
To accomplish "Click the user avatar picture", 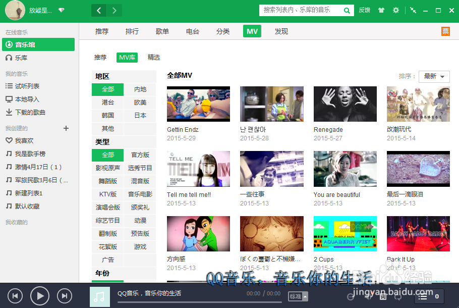I will click(x=15, y=10).
